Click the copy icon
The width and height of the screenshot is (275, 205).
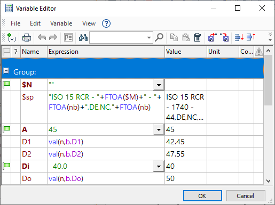coord(174,37)
